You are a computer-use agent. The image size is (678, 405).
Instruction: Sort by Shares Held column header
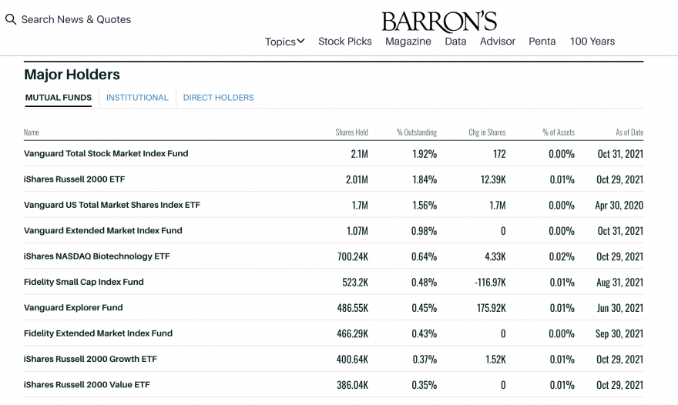tap(351, 132)
